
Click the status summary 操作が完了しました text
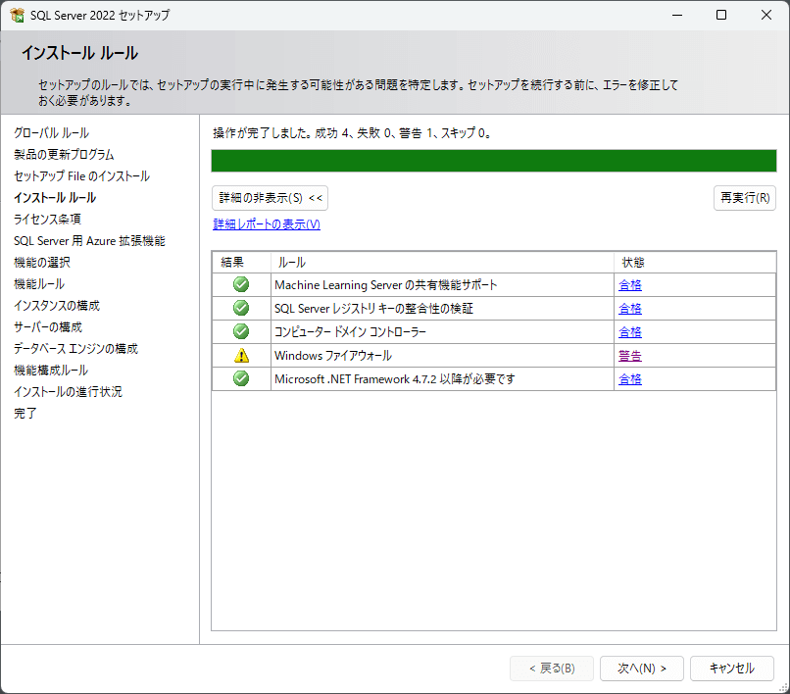pos(352,133)
